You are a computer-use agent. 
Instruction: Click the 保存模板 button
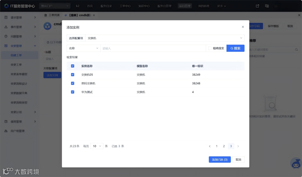273,26
